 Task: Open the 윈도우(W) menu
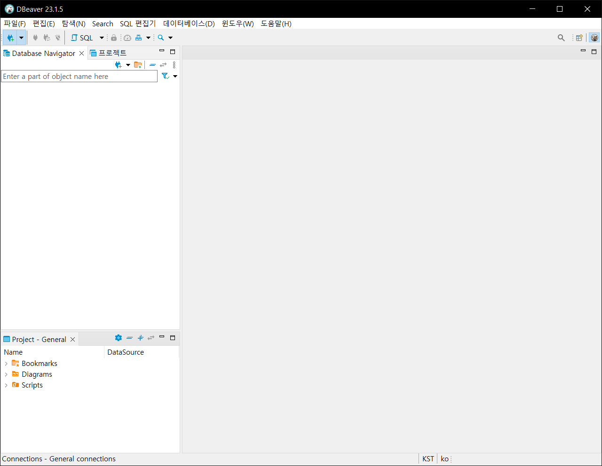pos(238,23)
